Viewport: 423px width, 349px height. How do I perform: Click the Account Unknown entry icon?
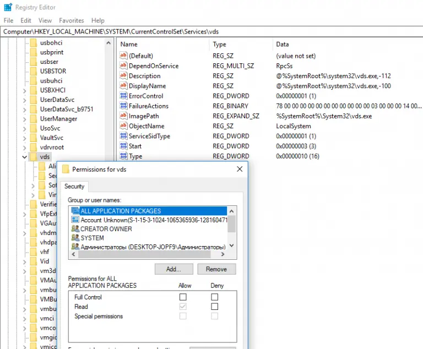tap(75, 220)
